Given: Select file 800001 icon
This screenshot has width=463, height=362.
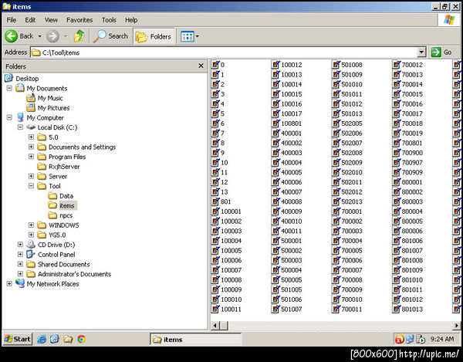Looking at the screenshot, I should (397, 182).
